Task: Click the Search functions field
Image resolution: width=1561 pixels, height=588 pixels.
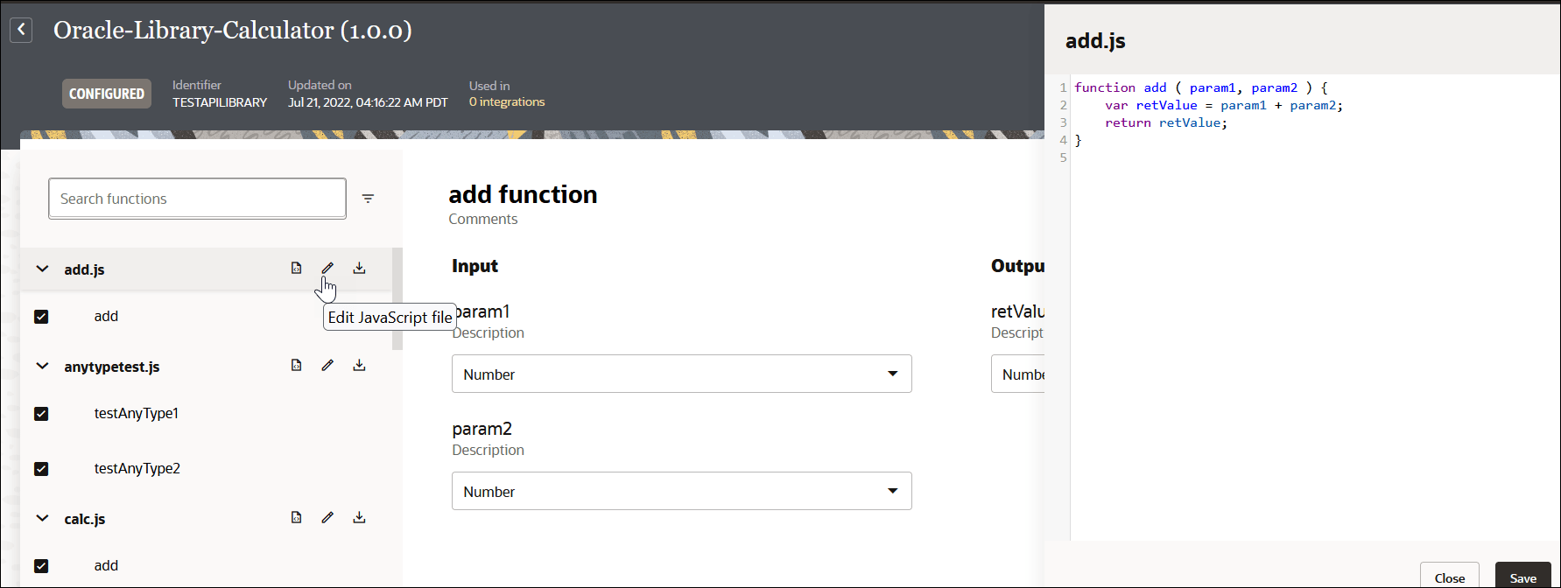Action: click(x=197, y=199)
